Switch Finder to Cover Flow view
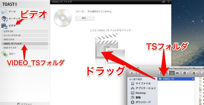Viewport: 204px width, 105px height. point(177,73)
